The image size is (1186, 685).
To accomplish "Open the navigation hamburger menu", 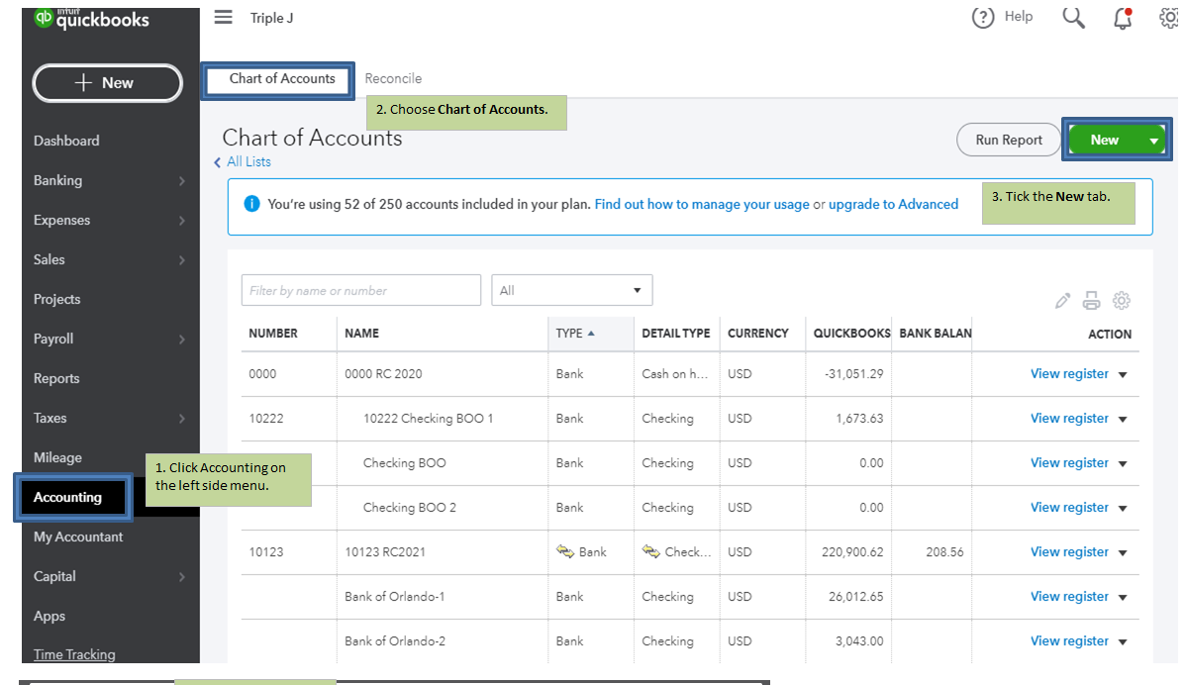I will pyautogui.click(x=223, y=17).
